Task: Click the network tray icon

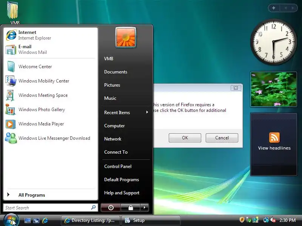Action: pyautogui.click(x=266, y=220)
